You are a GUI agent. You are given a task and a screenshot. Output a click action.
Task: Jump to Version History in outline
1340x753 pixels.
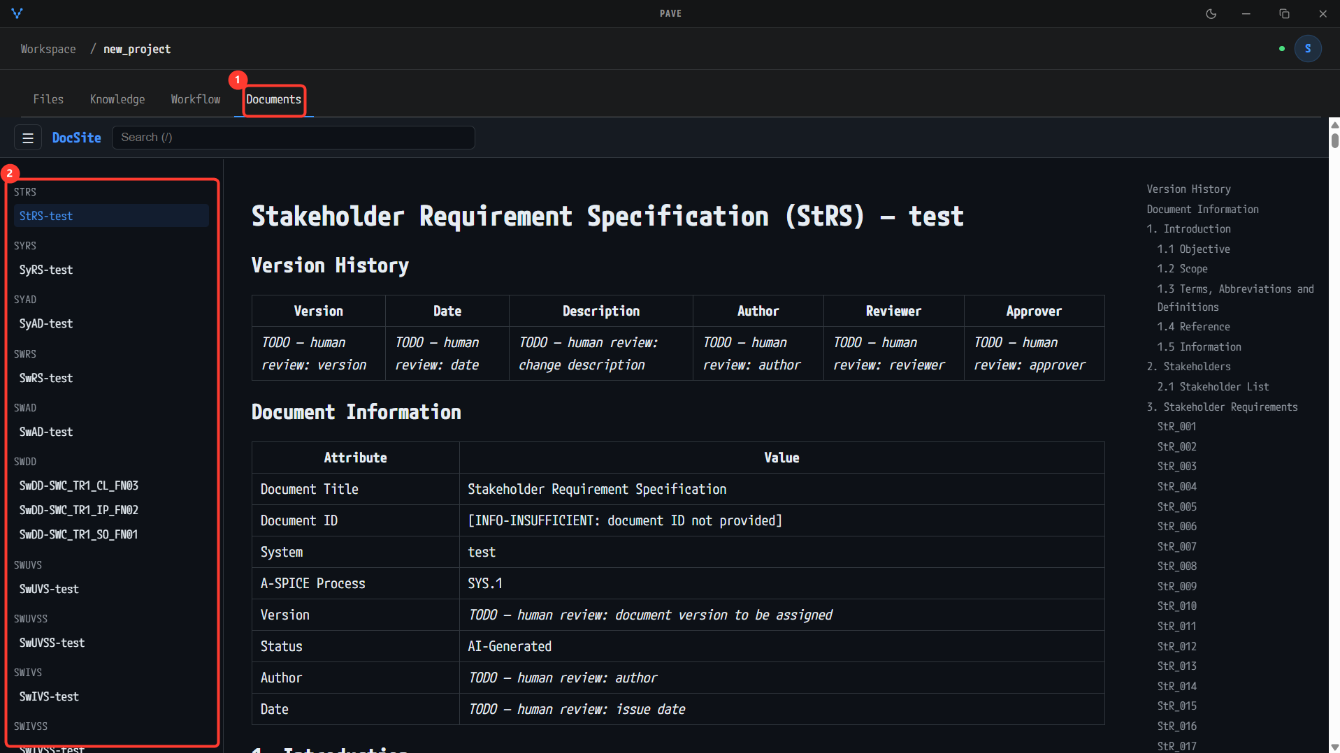1188,189
